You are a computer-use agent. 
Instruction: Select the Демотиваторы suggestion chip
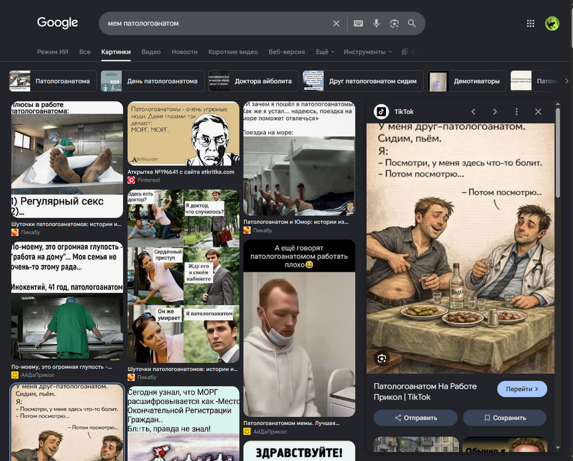[467, 81]
